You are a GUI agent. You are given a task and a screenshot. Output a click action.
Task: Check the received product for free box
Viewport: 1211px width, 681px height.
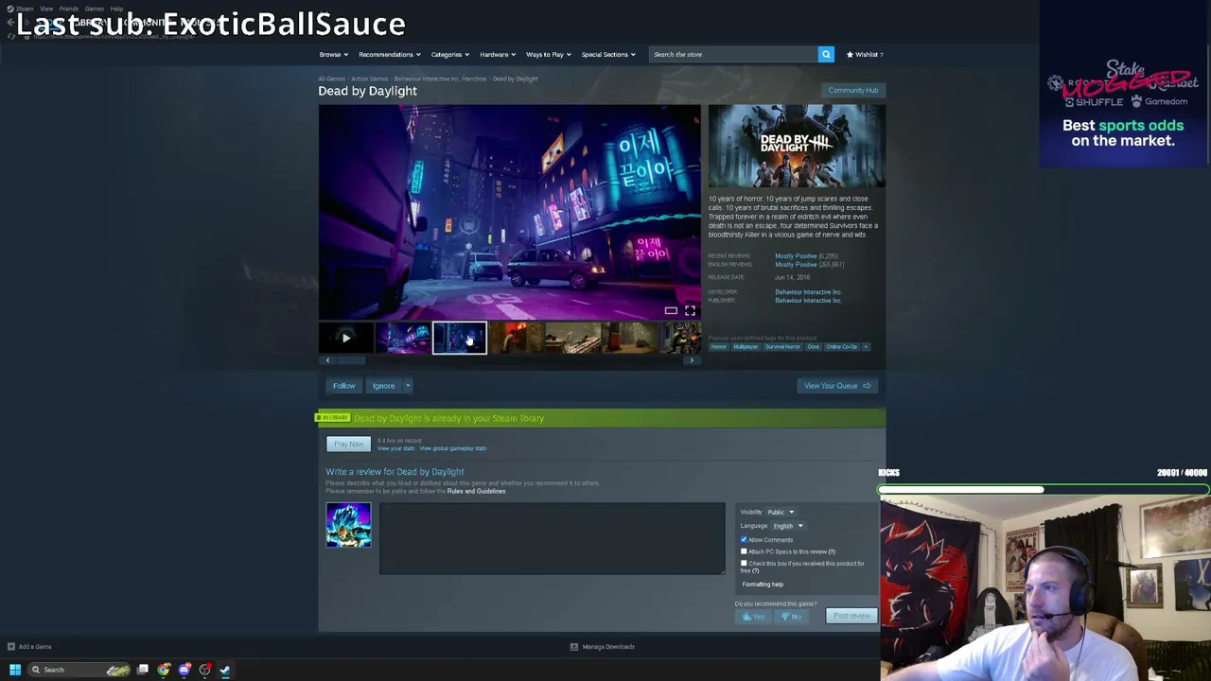pyautogui.click(x=744, y=564)
